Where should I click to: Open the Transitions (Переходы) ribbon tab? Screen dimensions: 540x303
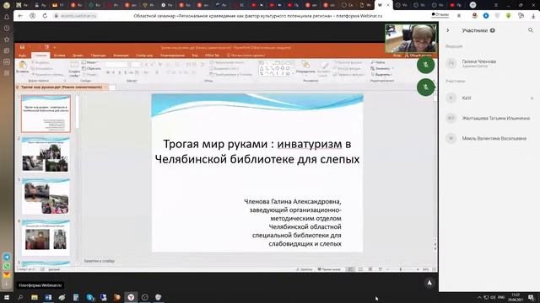click(98, 56)
